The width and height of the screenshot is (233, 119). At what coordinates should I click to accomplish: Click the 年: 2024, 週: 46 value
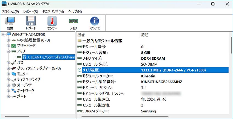[x=154, y=99]
